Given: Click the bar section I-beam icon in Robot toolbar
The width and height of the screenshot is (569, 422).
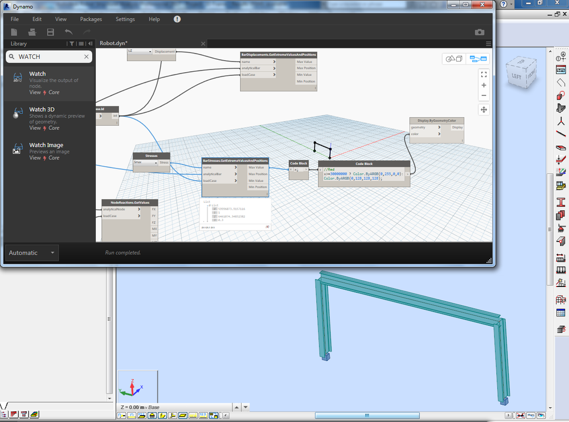Looking at the screenshot, I should point(561,203).
